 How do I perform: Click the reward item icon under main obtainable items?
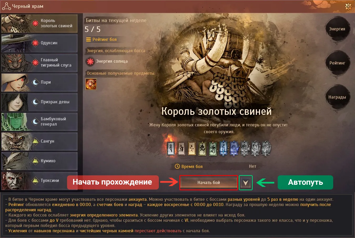pos(91,84)
